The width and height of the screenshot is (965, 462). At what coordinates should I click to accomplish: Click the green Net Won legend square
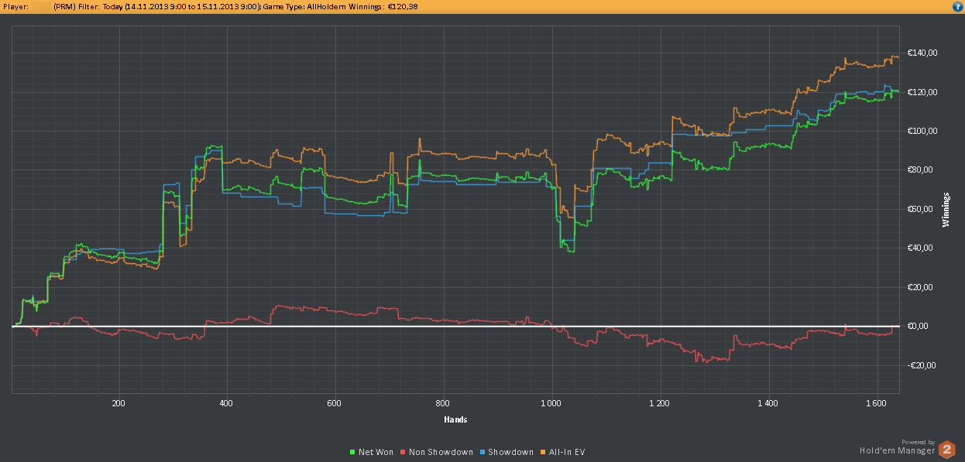[352, 452]
